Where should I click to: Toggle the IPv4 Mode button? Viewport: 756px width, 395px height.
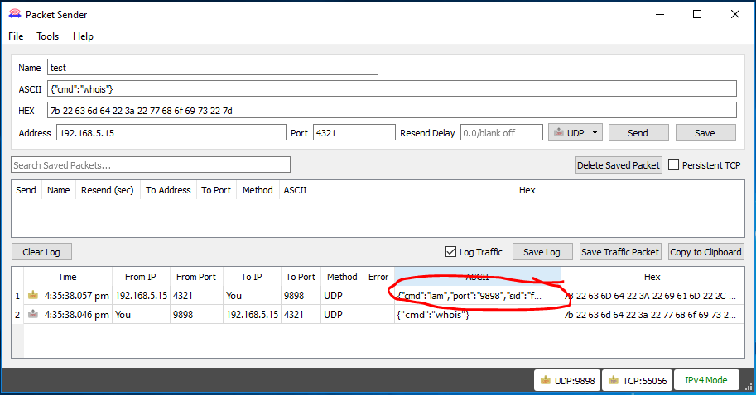706,380
